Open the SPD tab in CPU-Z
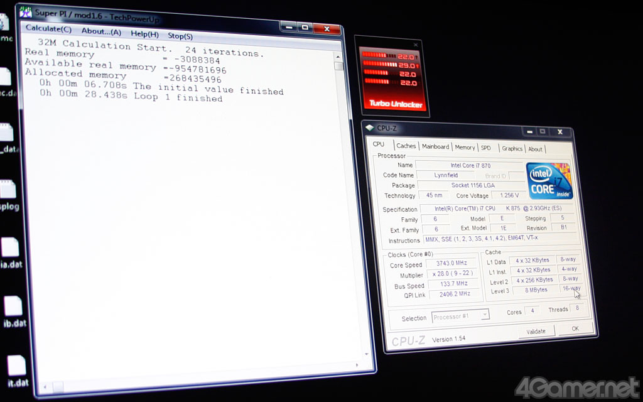Screen dimensions: 643x402 pyautogui.click(x=486, y=148)
